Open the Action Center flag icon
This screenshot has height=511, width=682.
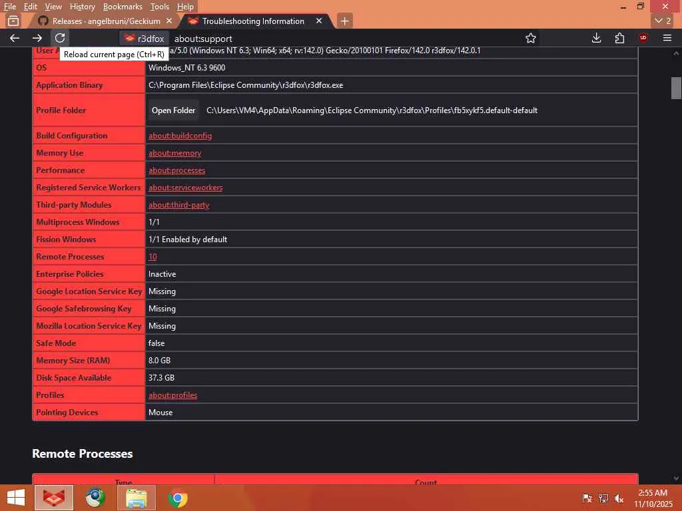point(587,498)
